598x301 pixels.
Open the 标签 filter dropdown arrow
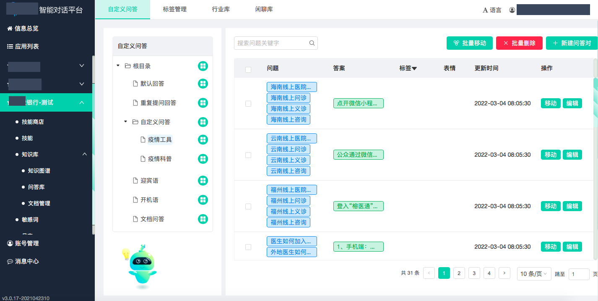(414, 69)
